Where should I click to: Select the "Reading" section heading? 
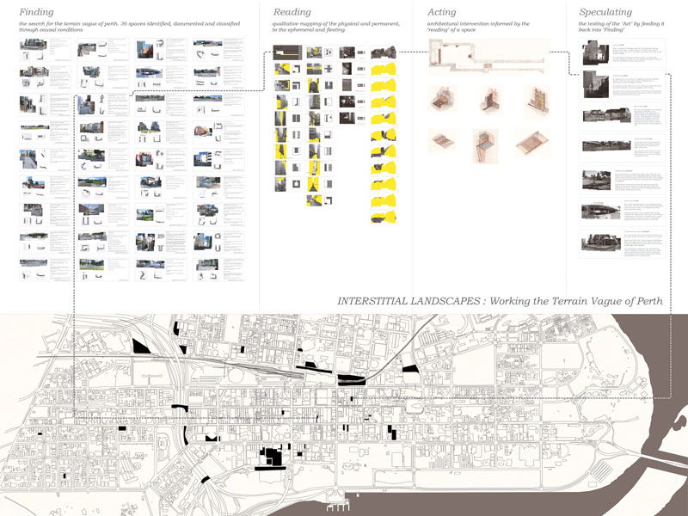click(x=292, y=12)
